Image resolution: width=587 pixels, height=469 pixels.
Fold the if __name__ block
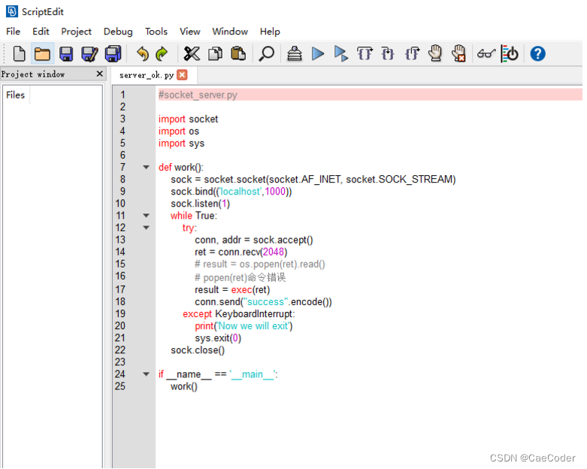pos(146,374)
